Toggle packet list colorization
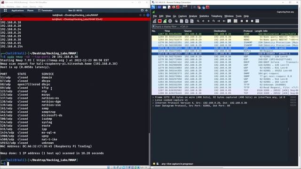The height and width of the screenshot is (169, 301). 235,21
